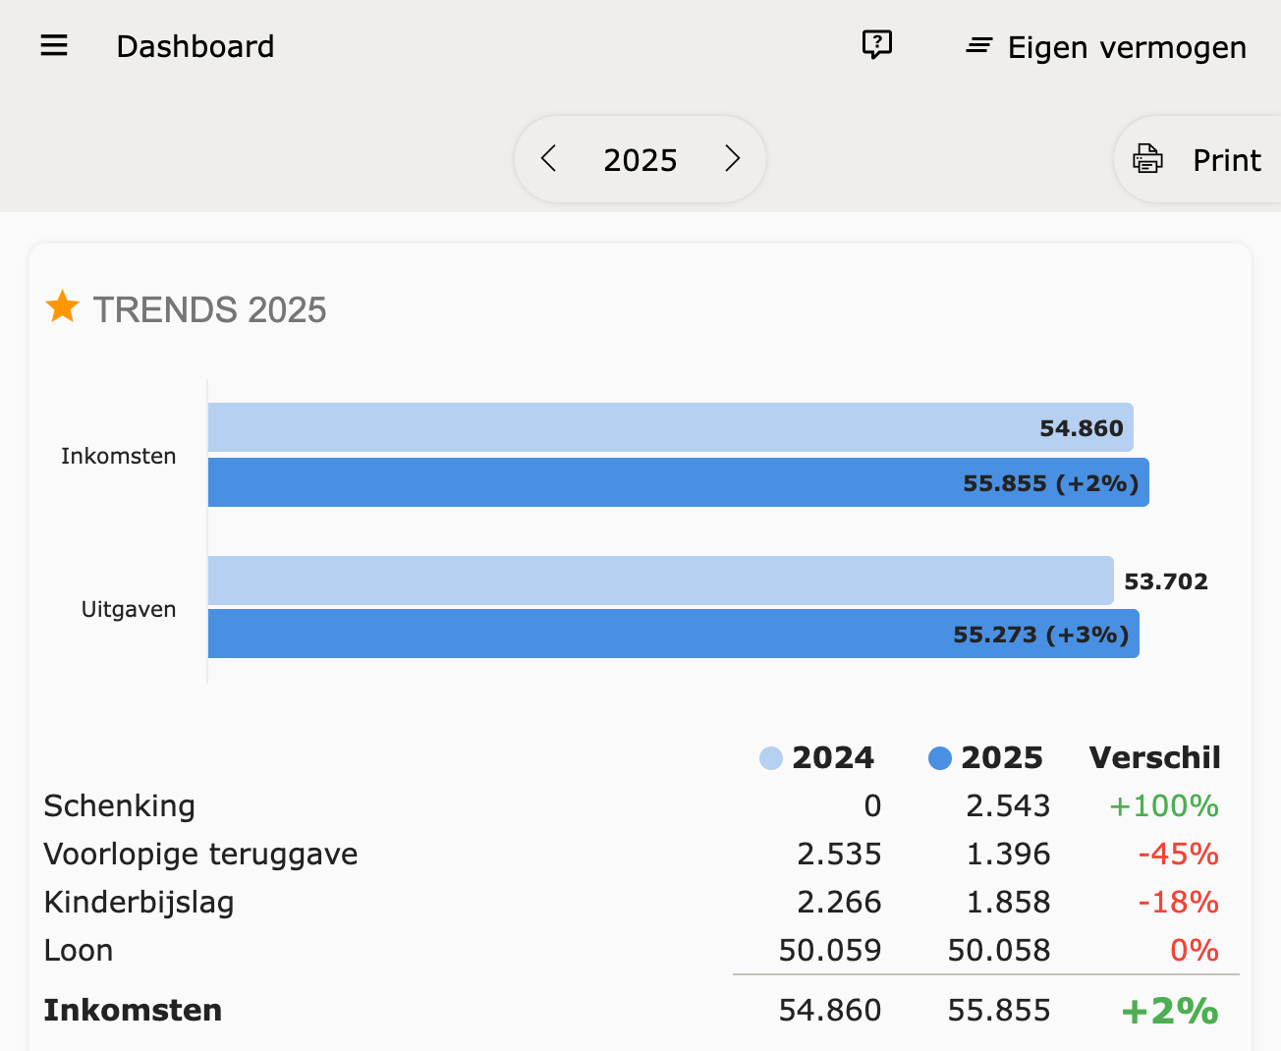Screen dimensions: 1281x1051
Task: Click the -18% value for Kinderbijslag
Action: click(x=1178, y=903)
